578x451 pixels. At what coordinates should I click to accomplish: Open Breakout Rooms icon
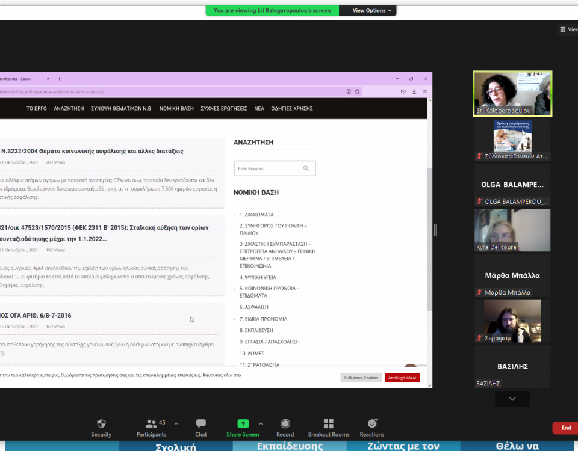[329, 423]
